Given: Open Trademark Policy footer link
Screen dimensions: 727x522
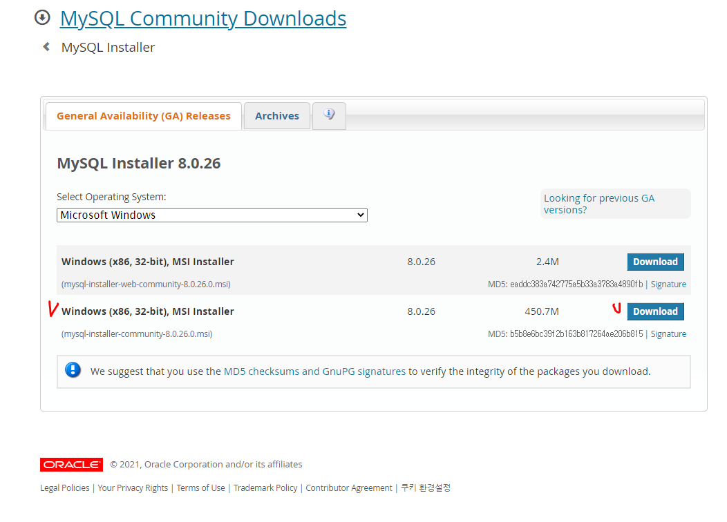Looking at the screenshot, I should pos(265,487).
